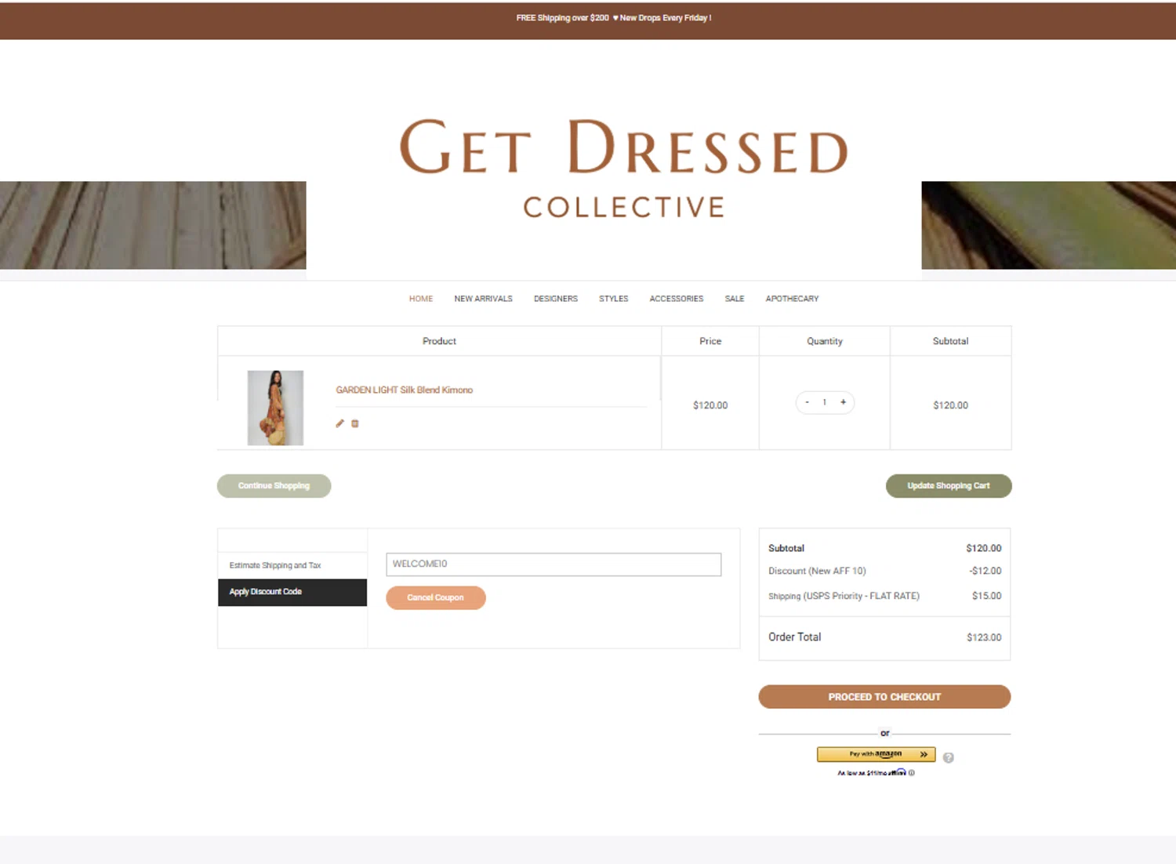
Task: Click the Quantity column header
Action: tap(825, 341)
